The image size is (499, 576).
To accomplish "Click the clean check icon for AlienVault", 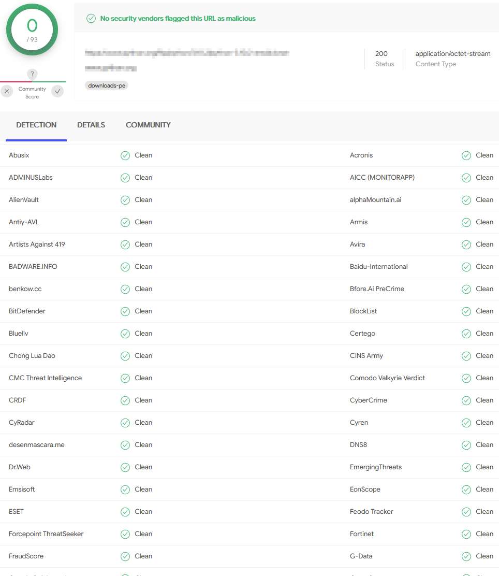I will 125,200.
